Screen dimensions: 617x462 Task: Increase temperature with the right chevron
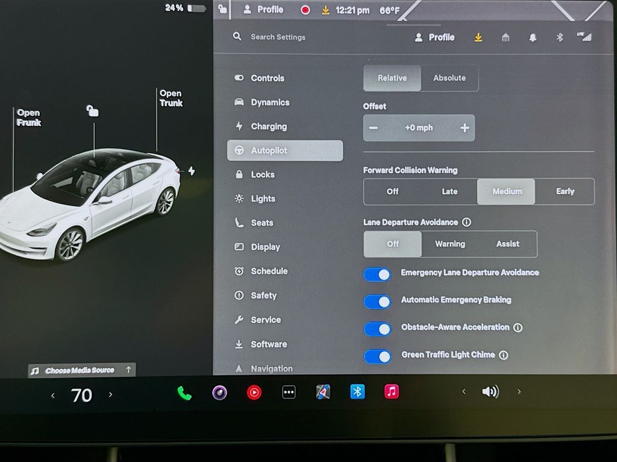pyautogui.click(x=110, y=395)
